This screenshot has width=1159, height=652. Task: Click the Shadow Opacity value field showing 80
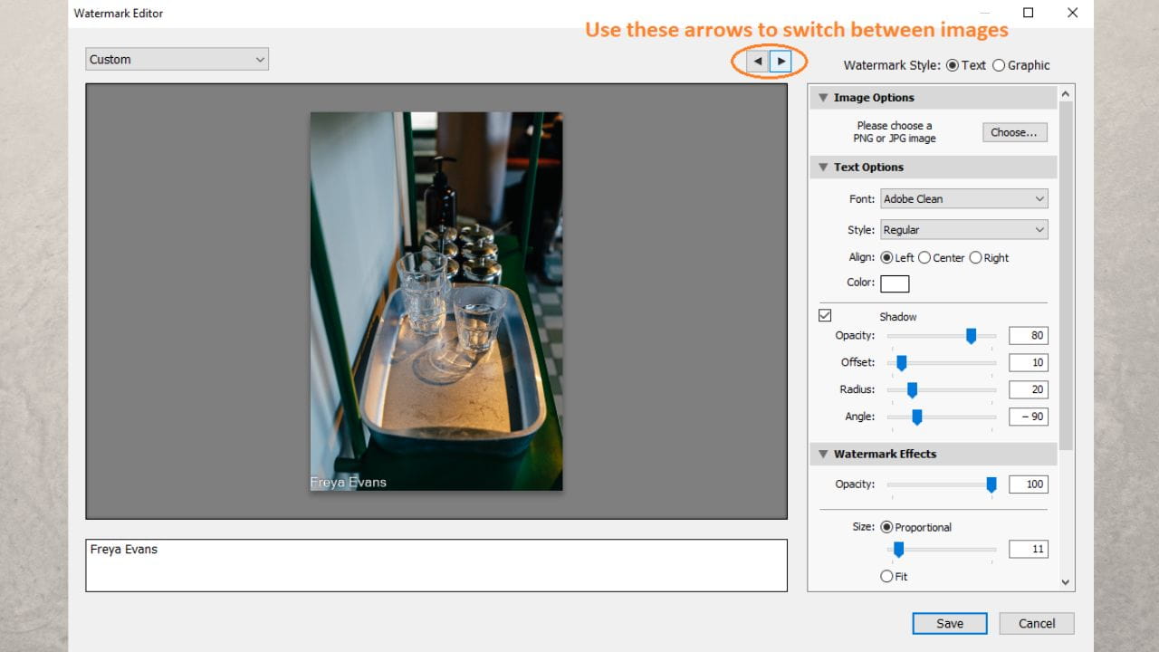(x=1028, y=336)
